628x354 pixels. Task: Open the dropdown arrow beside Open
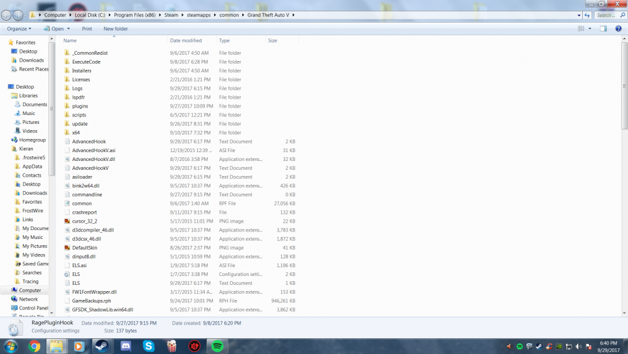(68, 29)
